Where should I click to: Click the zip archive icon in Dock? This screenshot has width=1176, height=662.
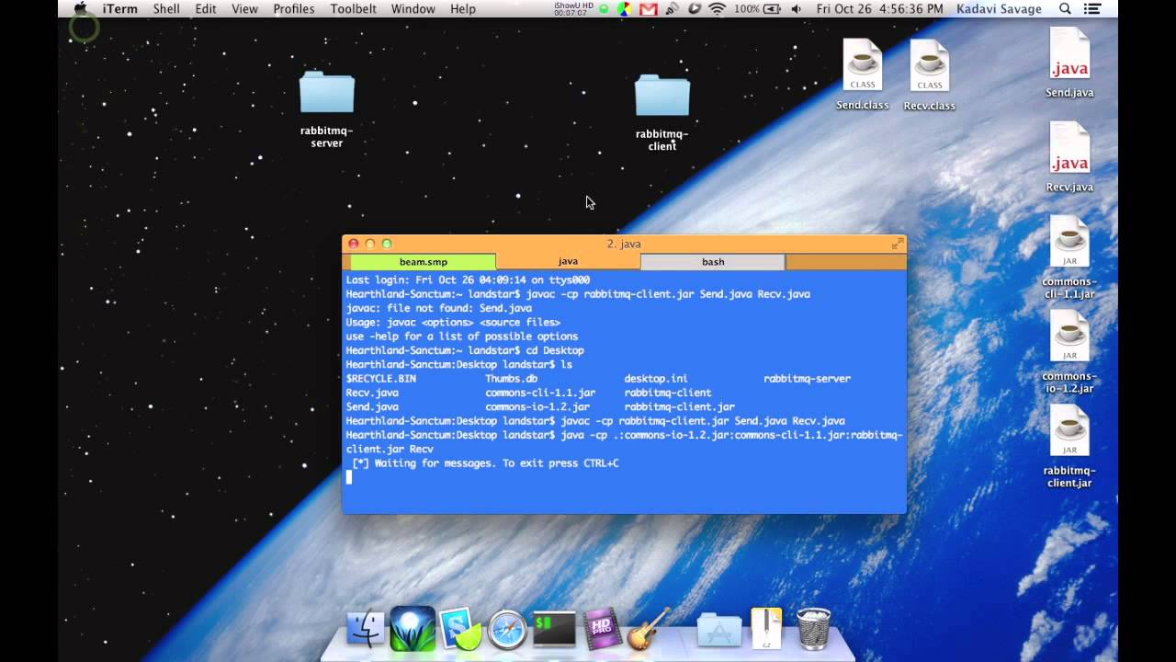[766, 629]
